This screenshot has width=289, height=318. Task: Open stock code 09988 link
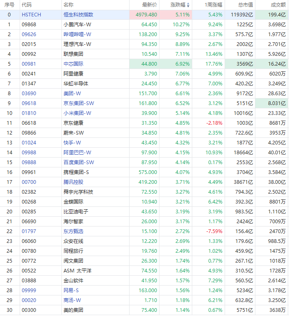pyautogui.click(x=29, y=153)
